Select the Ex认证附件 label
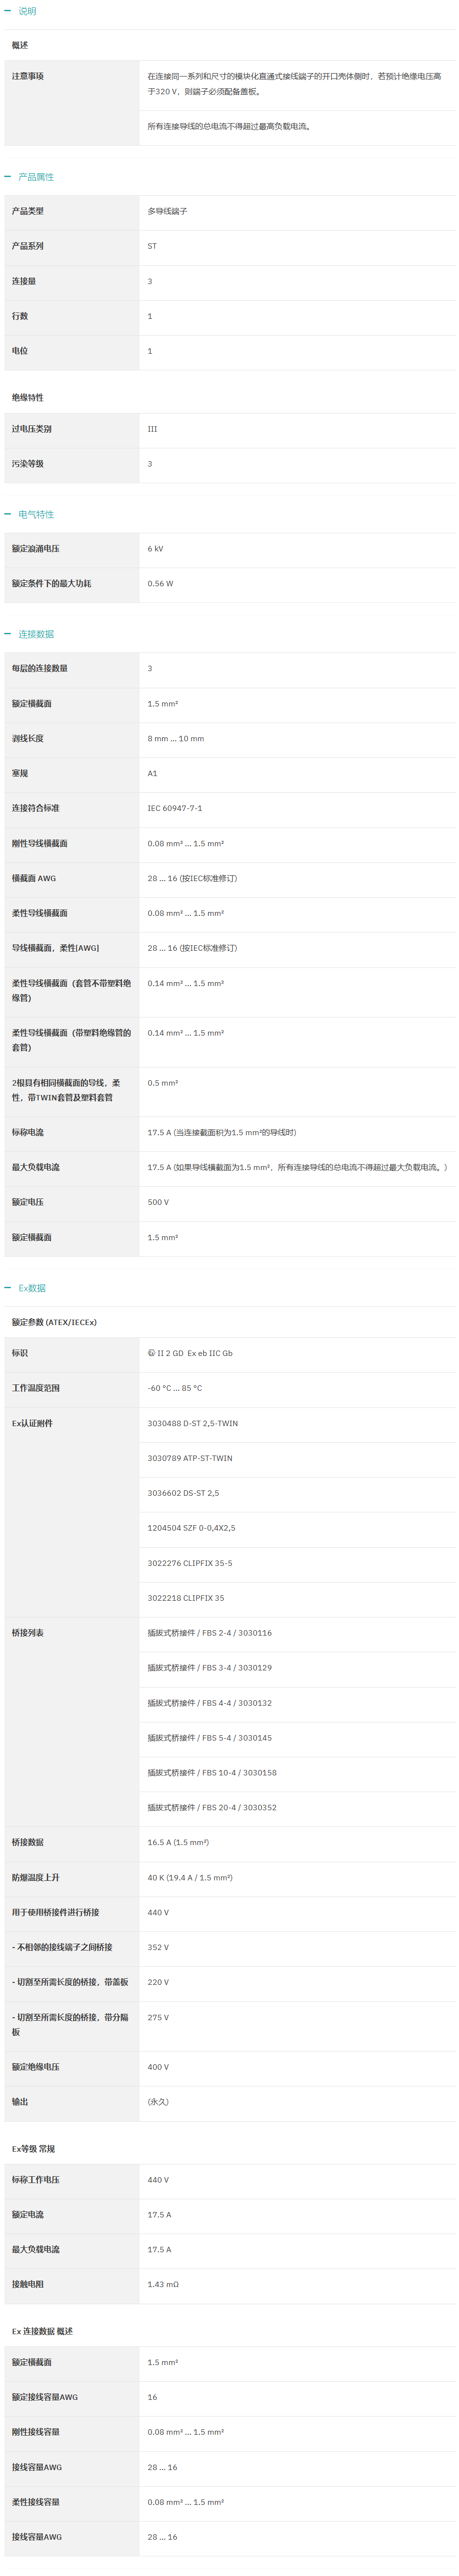Viewport: 459px width, 2576px height. click(33, 1423)
